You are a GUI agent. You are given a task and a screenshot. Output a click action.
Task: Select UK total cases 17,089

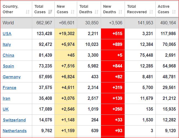coord(46,109)
